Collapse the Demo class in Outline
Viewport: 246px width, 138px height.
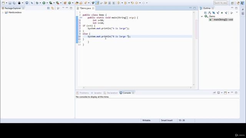202,16
